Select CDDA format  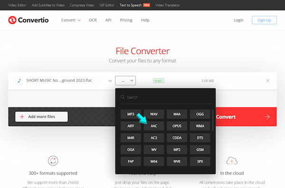[x=177, y=138]
